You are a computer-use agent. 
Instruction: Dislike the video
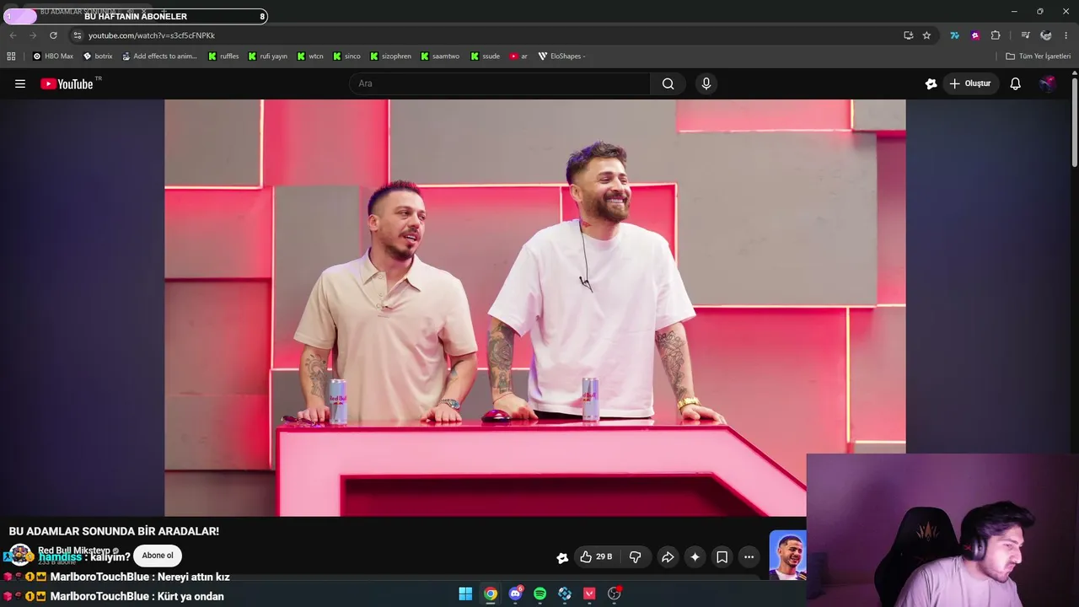point(636,557)
